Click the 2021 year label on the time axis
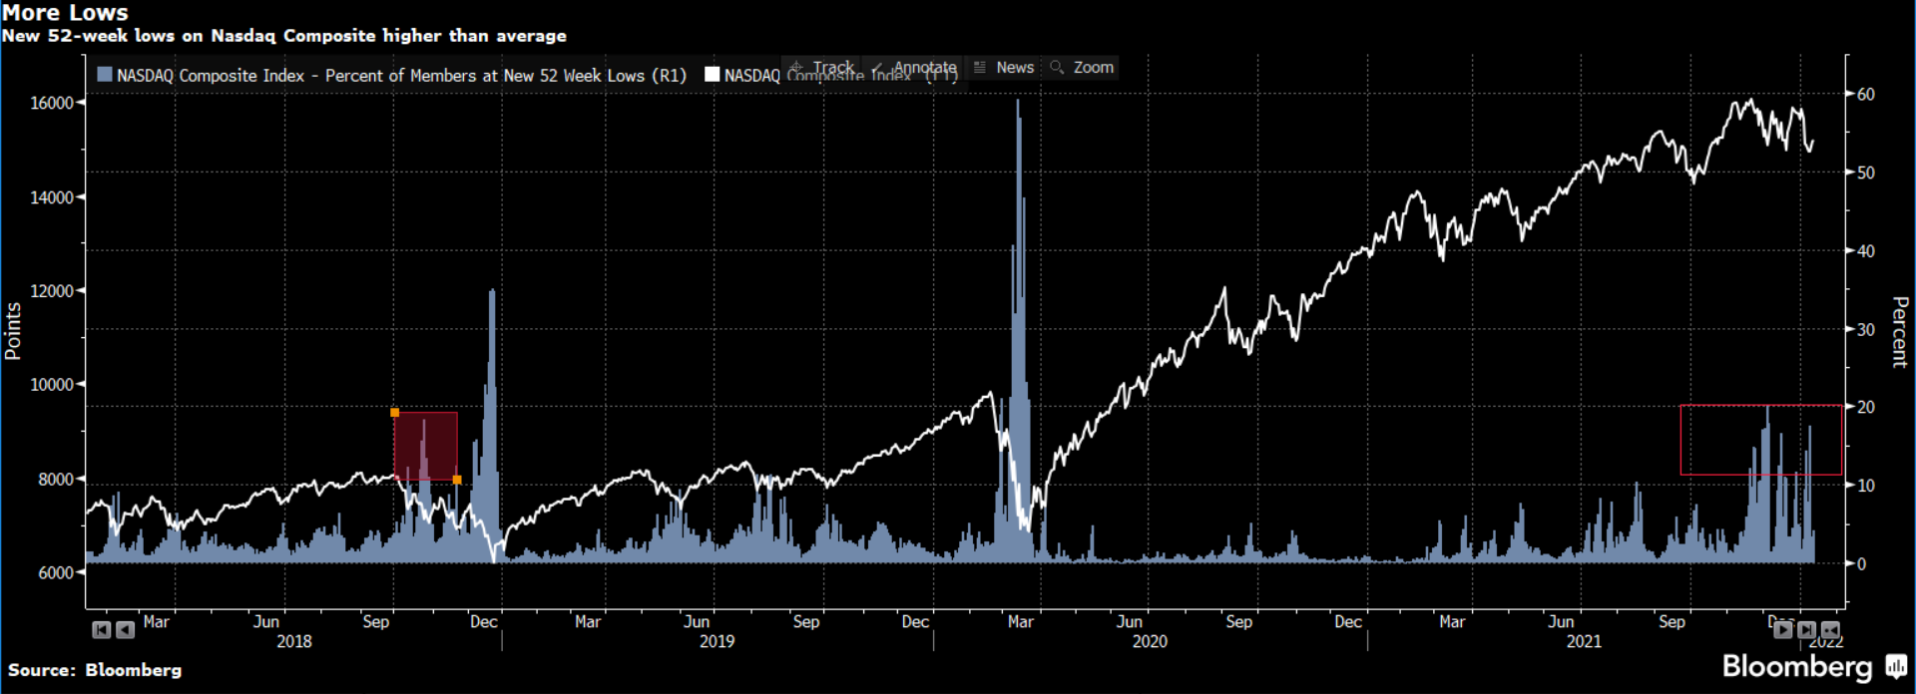 click(x=1584, y=641)
